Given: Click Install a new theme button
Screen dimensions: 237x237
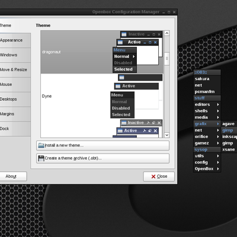Looking at the screenshot, I should click(103, 145).
